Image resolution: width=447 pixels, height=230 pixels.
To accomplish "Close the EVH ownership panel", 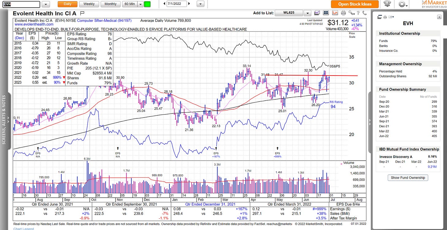I will click(x=439, y=17).
